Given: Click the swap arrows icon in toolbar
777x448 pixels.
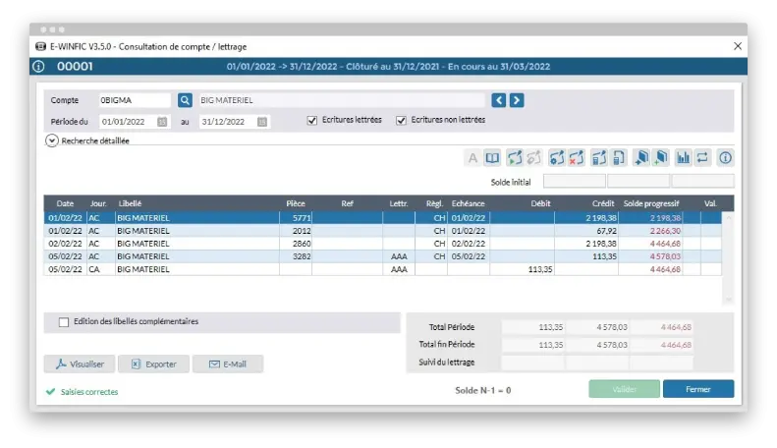Looking at the screenshot, I should click(x=703, y=157).
